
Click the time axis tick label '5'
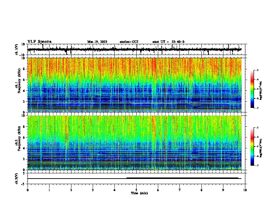(x=136, y=190)
